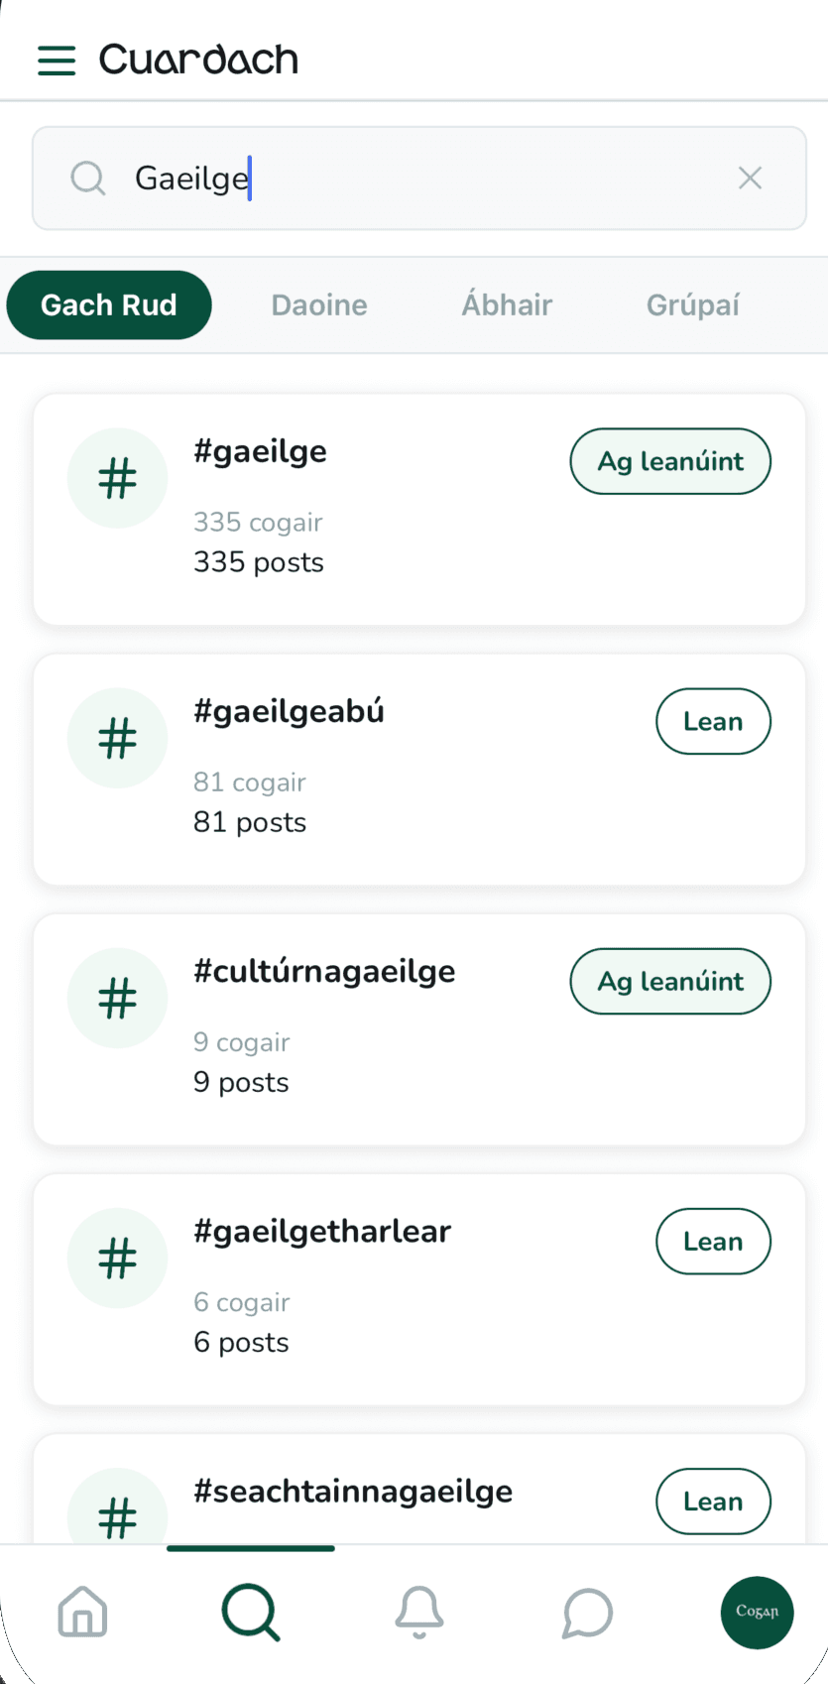Unfollow #gaeilge via Ag leanúint toggle
This screenshot has height=1684, width=828.
coord(670,461)
